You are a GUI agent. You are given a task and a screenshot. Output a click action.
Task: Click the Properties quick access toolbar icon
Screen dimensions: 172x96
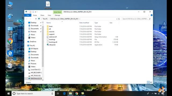(30, 12)
